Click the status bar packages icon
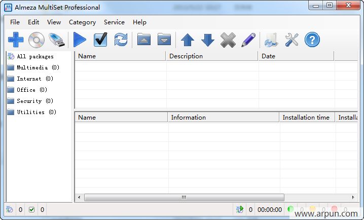The width and height of the screenshot is (364, 220). click(x=10, y=209)
